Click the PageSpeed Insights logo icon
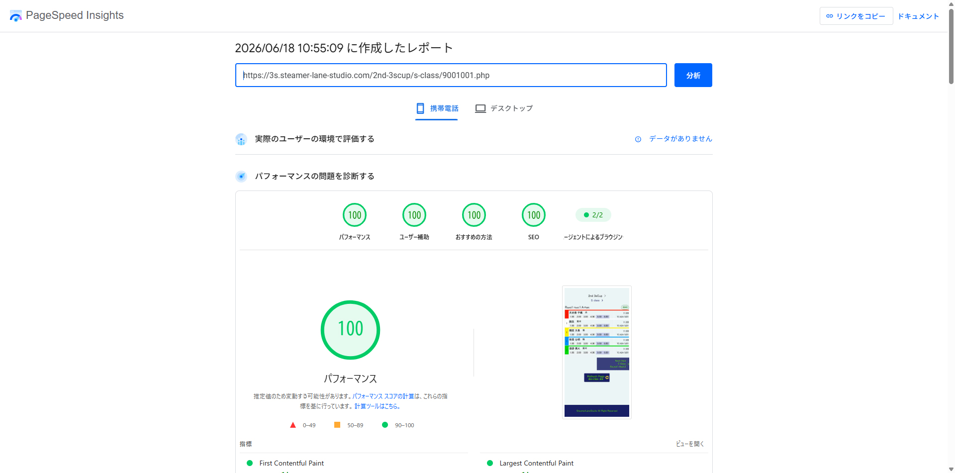 pyautogui.click(x=16, y=16)
